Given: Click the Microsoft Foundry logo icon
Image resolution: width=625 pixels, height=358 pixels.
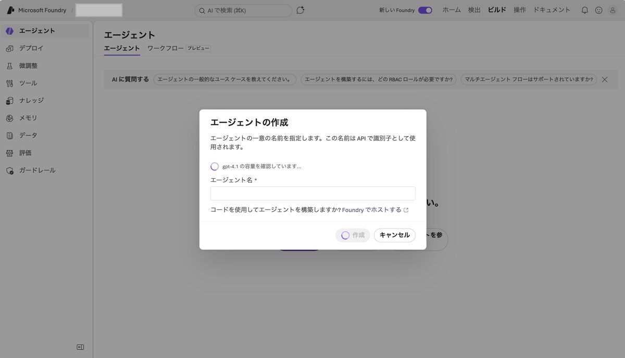Looking at the screenshot, I should click(x=10, y=10).
